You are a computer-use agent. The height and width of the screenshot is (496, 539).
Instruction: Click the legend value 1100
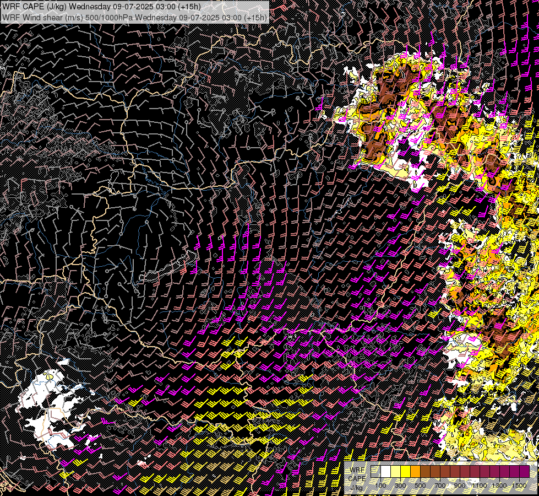click(479, 486)
